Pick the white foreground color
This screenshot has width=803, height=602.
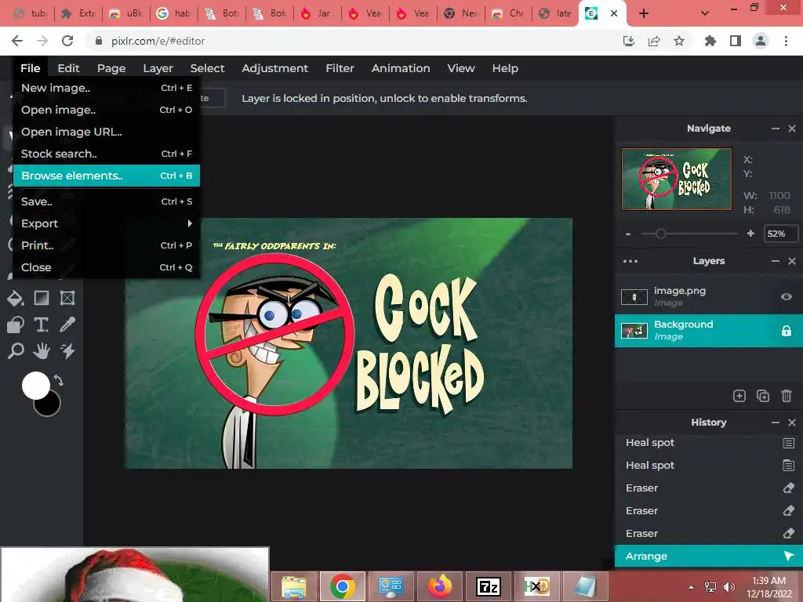pos(36,386)
